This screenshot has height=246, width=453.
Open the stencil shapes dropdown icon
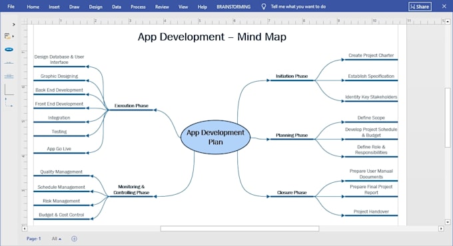tap(9, 37)
